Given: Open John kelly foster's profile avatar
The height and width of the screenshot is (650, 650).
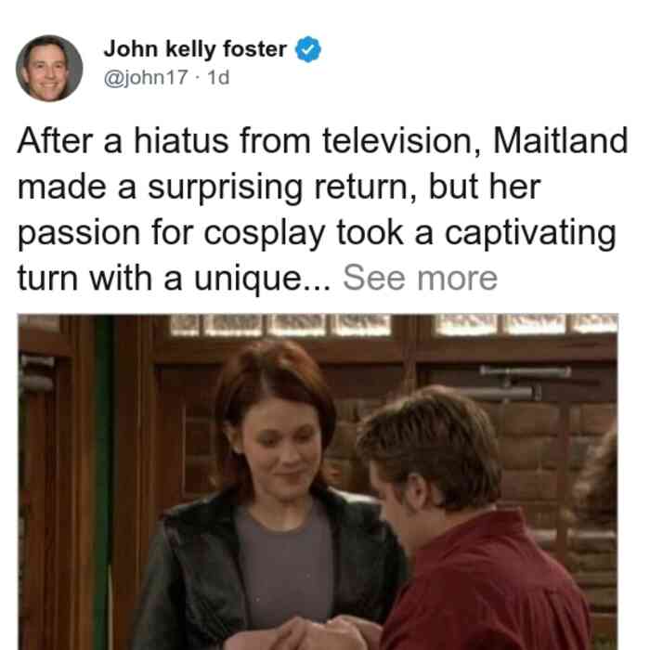Looking at the screenshot, I should 49,69.
